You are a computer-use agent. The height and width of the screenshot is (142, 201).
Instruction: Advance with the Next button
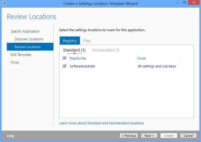pyautogui.click(x=149, y=135)
